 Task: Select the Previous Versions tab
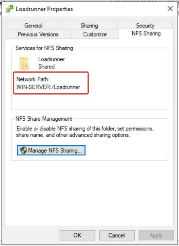point(38,34)
